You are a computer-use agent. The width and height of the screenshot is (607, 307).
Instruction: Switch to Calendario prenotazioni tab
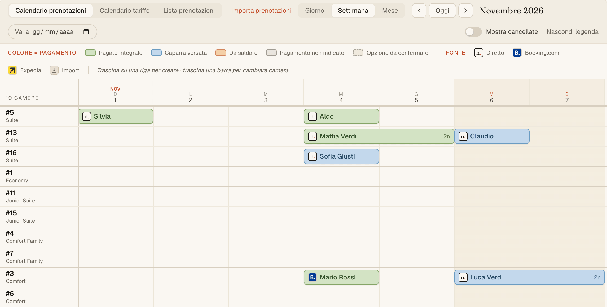51,11
